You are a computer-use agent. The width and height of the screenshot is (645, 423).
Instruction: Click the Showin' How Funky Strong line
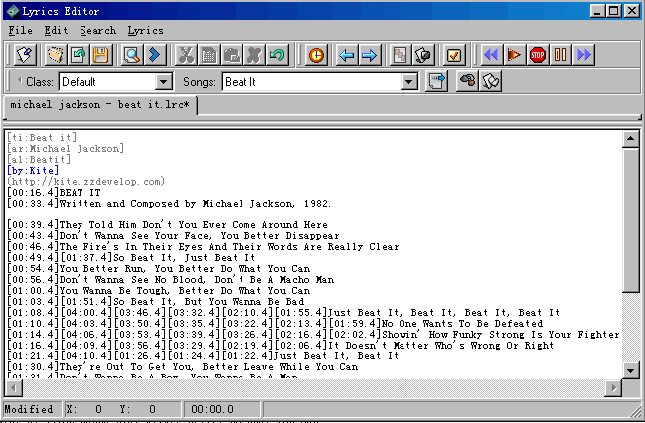coord(313,335)
